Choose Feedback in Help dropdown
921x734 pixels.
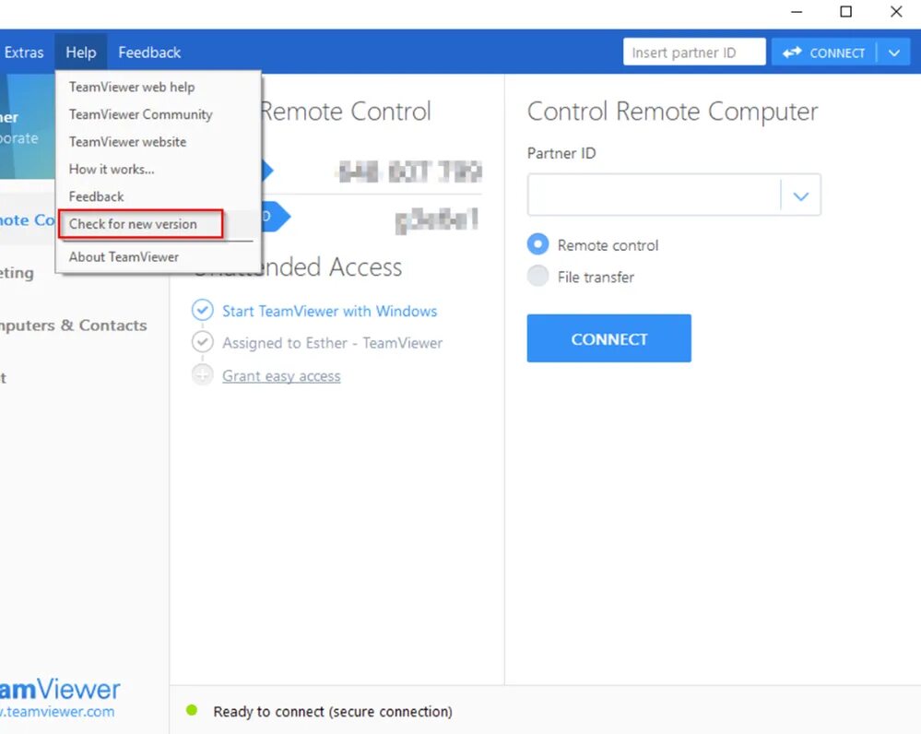point(96,196)
